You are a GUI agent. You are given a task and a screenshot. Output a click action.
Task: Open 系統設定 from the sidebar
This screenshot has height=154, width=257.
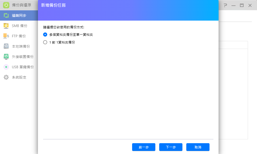19,77
